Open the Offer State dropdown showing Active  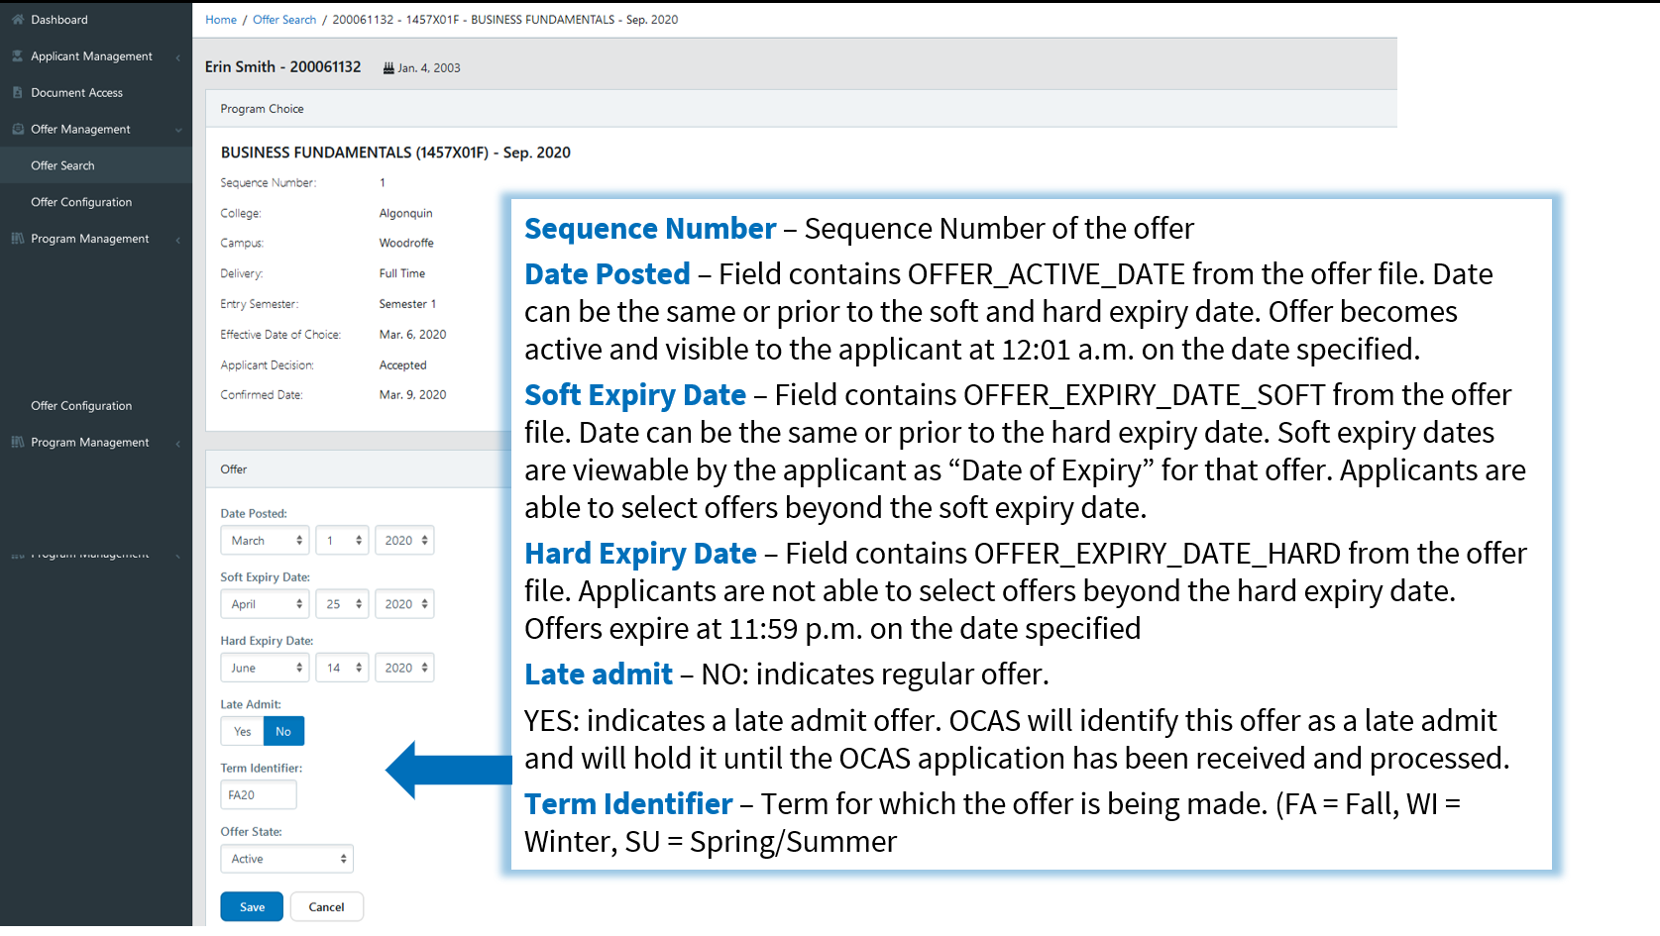tap(286, 859)
